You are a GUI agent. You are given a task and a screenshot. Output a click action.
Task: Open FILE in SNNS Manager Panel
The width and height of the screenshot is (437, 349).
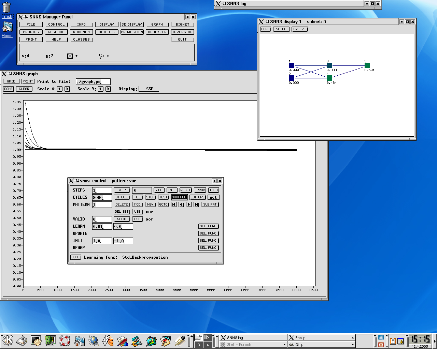[x=31, y=25]
